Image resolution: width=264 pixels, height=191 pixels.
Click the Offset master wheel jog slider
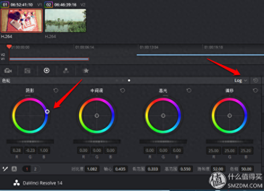[230, 142]
